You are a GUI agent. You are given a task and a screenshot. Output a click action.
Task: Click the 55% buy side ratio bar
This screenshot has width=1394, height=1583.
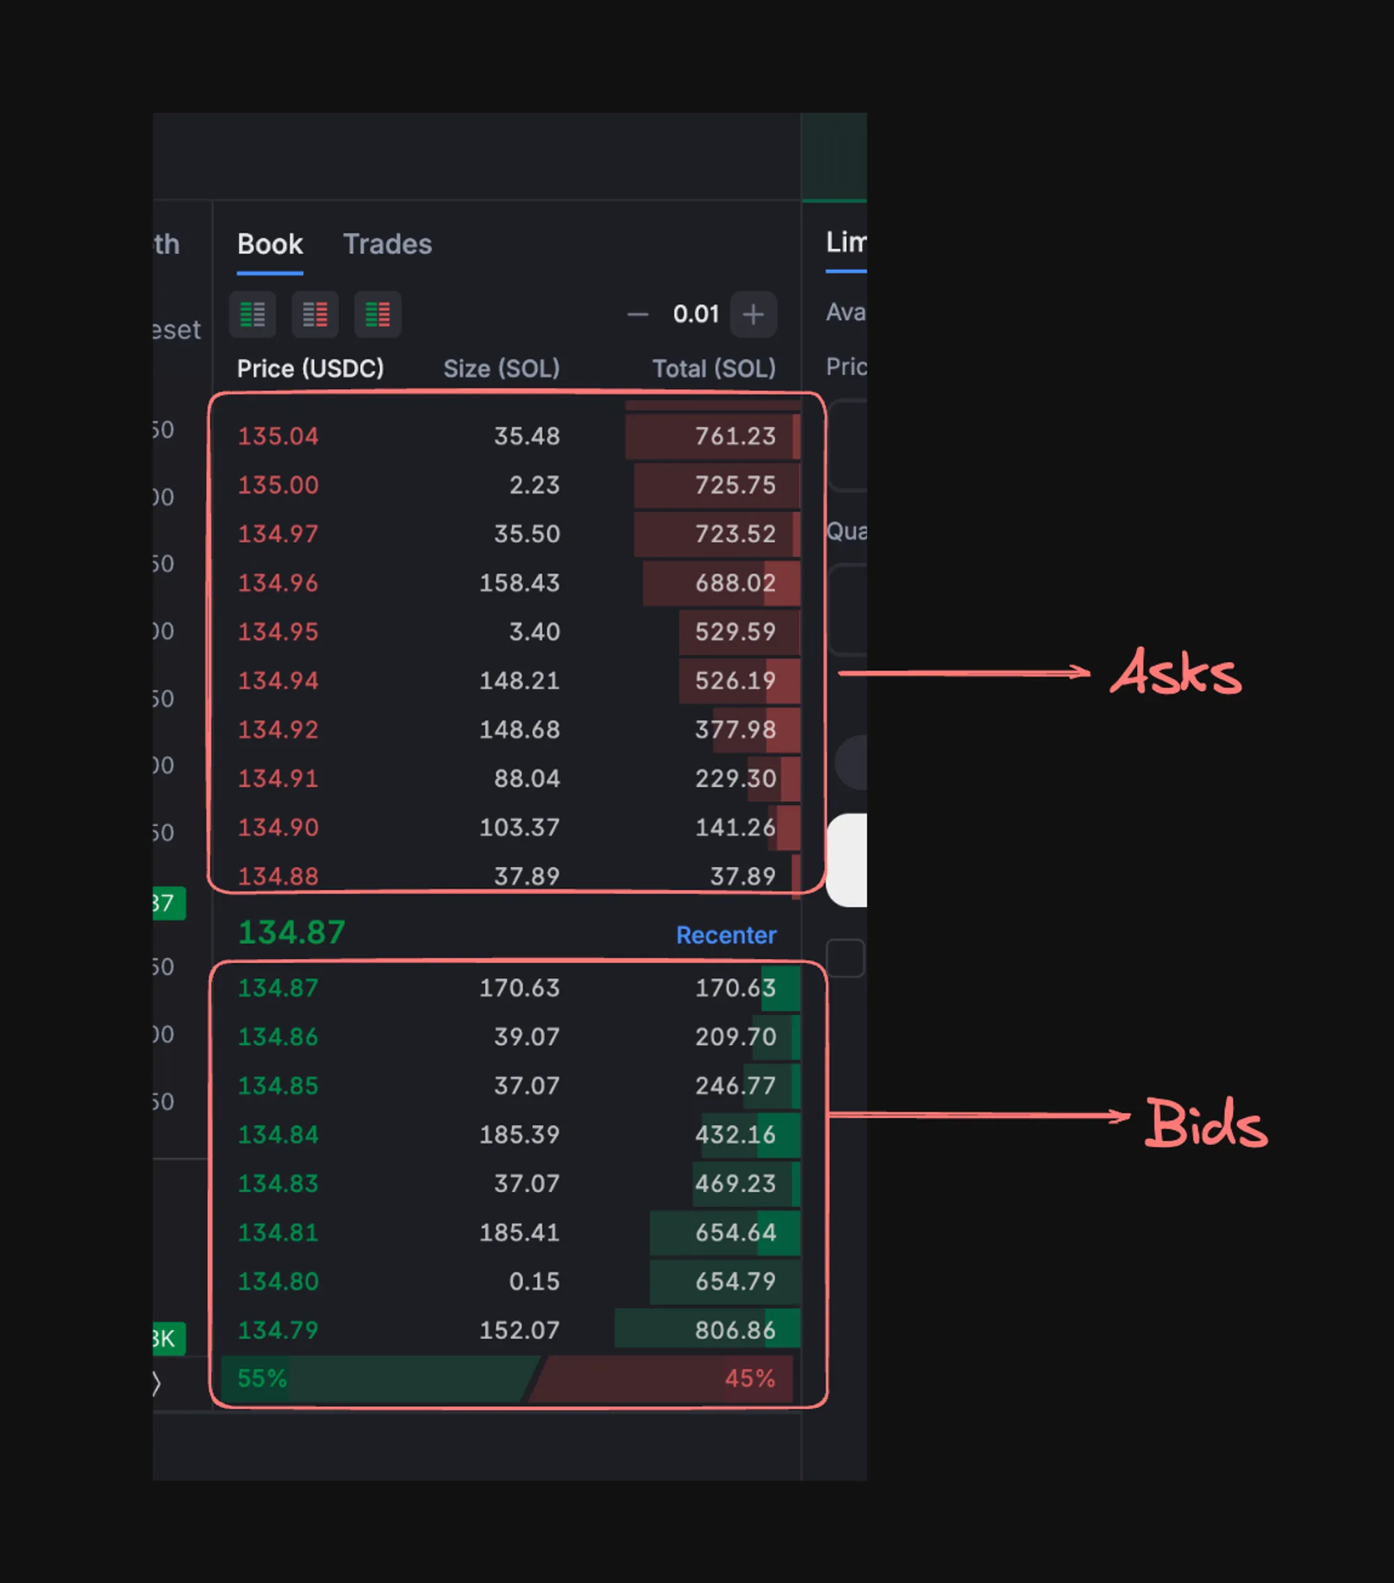click(372, 1379)
